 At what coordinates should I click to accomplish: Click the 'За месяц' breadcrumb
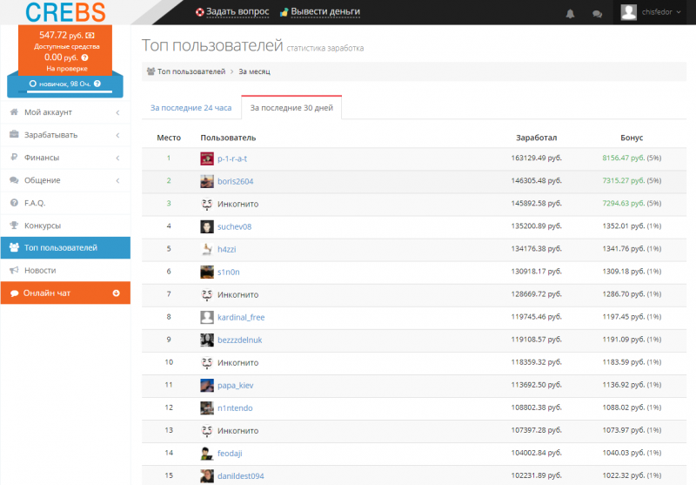pyautogui.click(x=254, y=71)
